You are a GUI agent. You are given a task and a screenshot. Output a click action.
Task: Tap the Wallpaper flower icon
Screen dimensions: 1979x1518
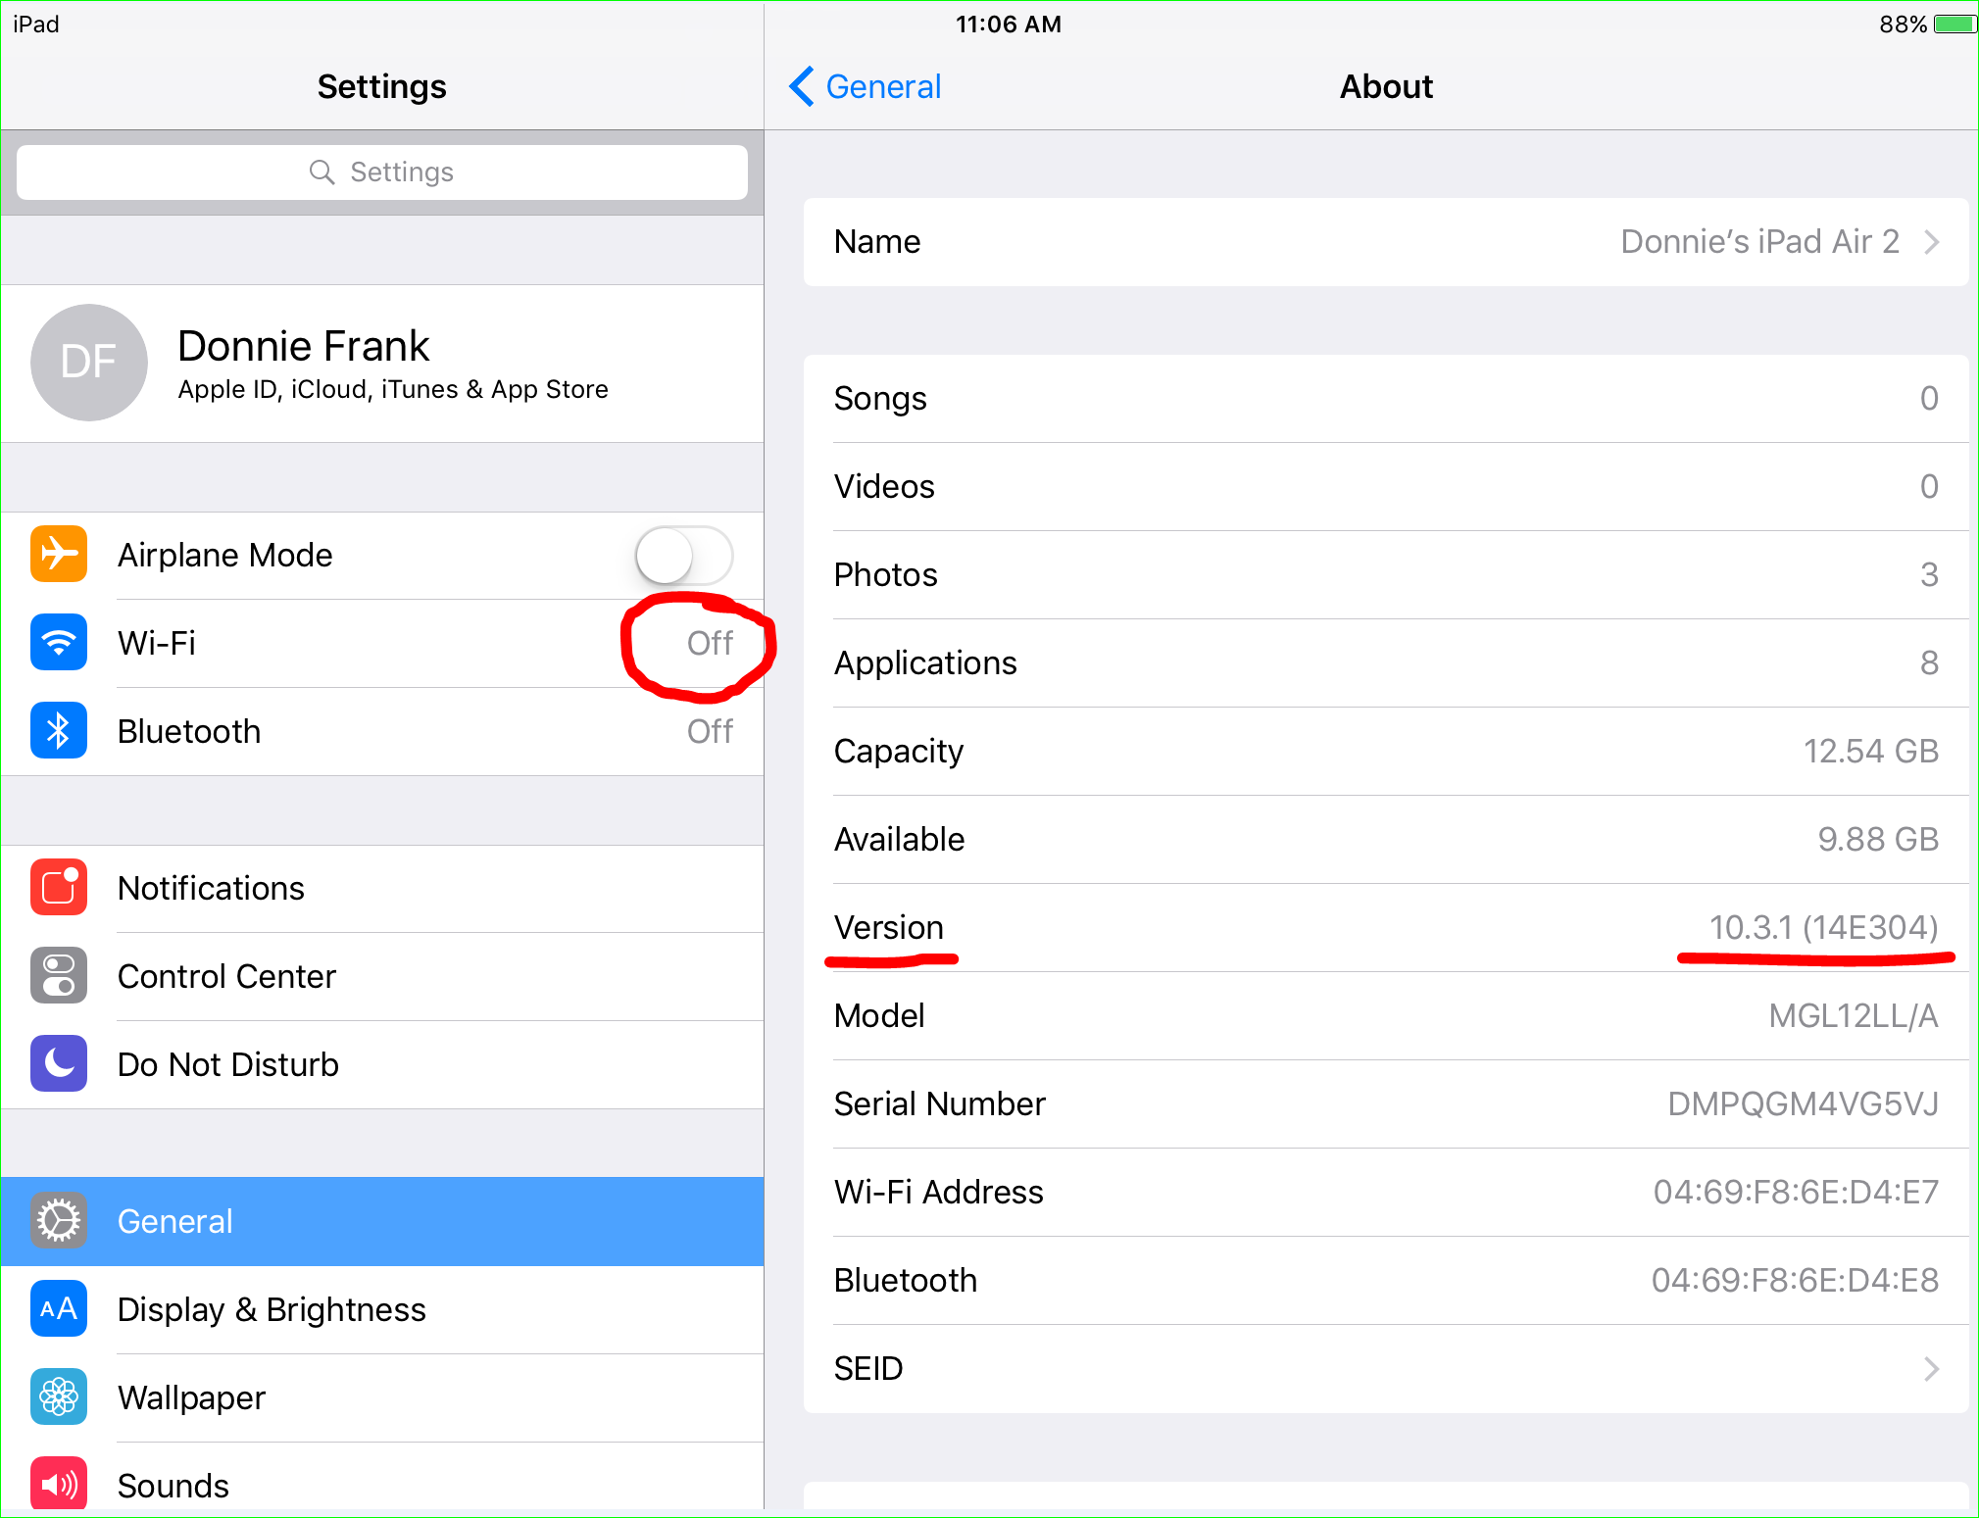(59, 1396)
